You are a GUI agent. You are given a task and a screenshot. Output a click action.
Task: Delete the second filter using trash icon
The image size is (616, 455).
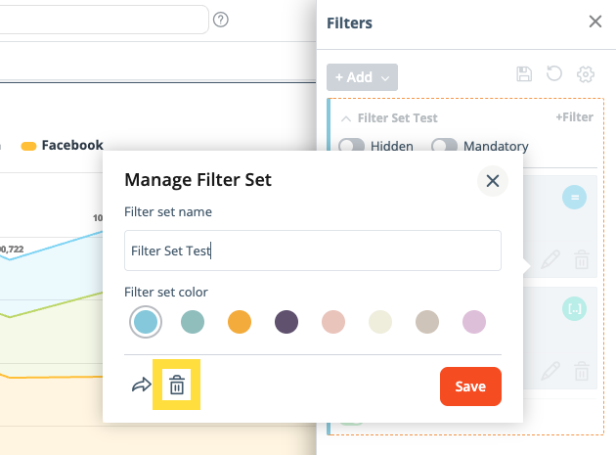582,371
